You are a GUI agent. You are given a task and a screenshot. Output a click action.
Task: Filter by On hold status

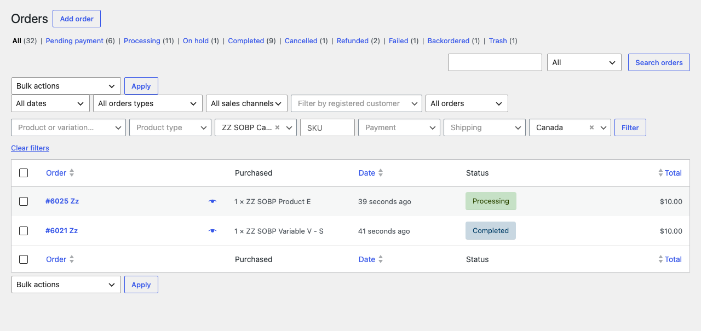pos(196,40)
